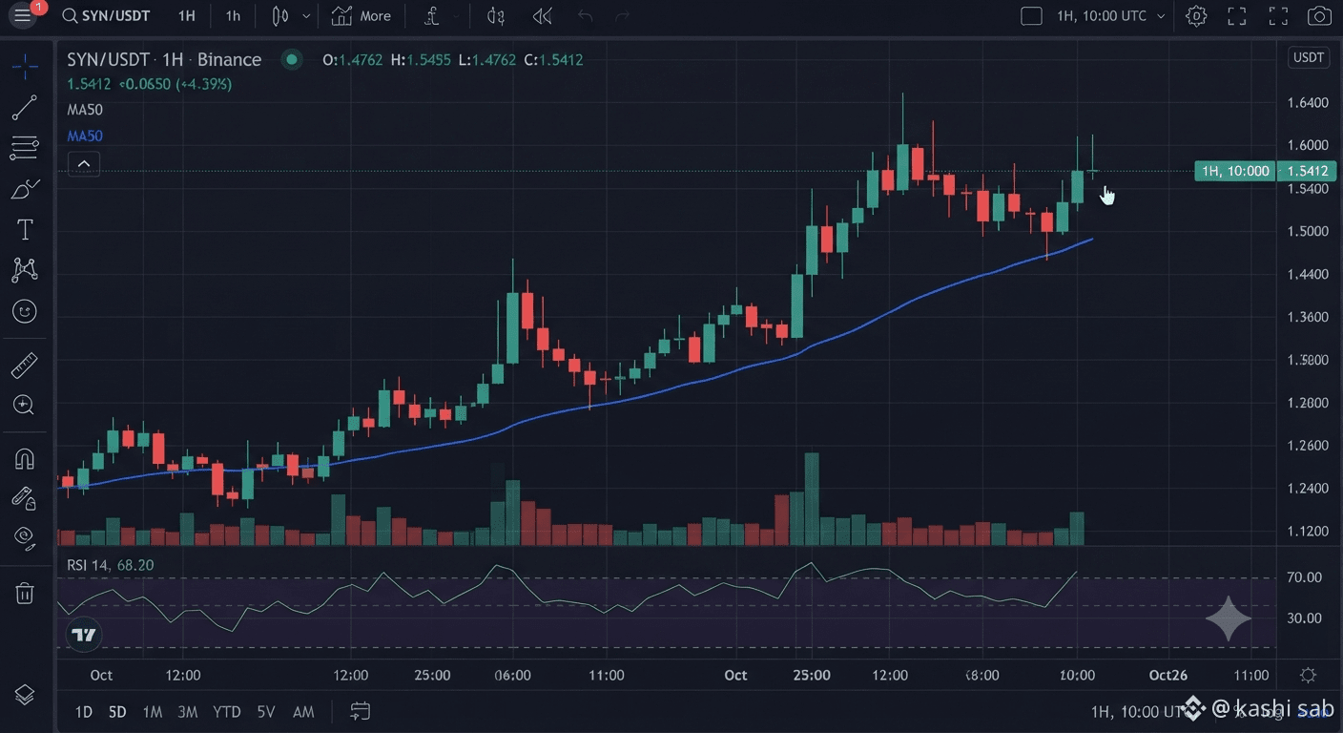The height and width of the screenshot is (733, 1343).
Task: Click the redo arrow
Action: pos(623,16)
